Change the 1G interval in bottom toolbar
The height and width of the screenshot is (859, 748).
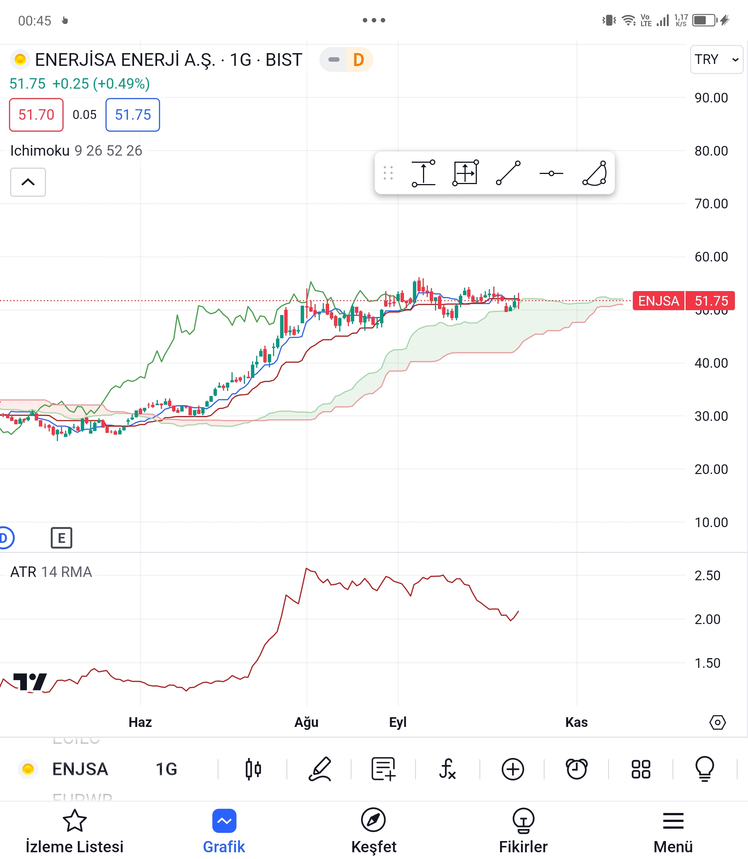tap(166, 769)
